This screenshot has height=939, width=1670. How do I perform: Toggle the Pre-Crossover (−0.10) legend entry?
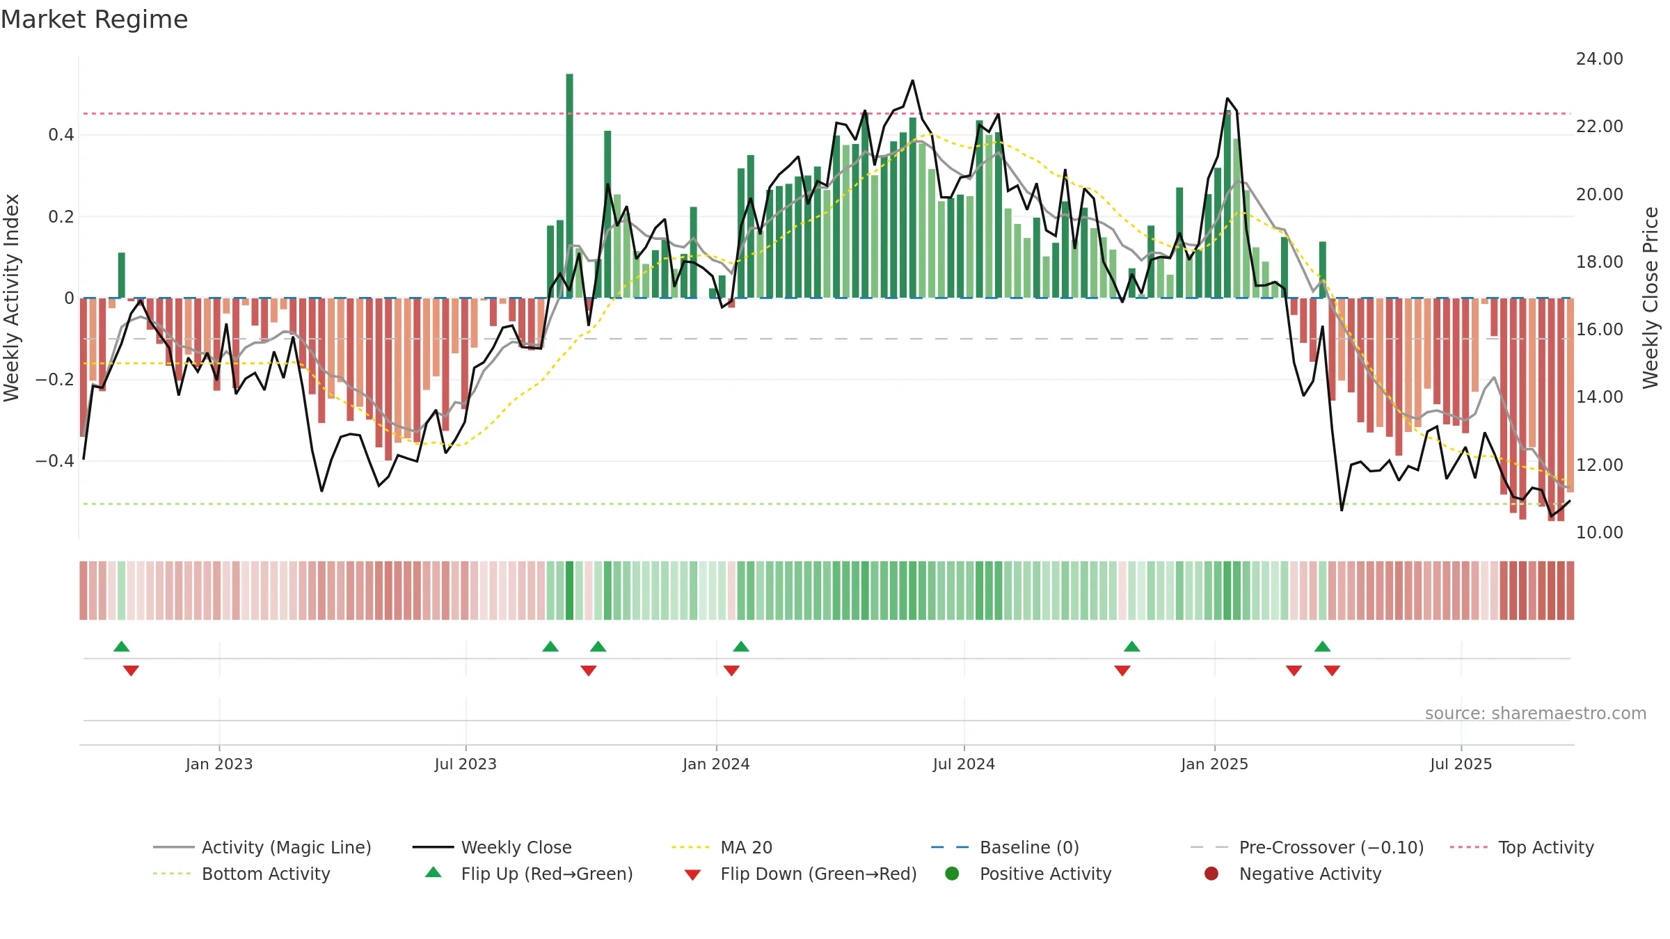(x=1307, y=847)
